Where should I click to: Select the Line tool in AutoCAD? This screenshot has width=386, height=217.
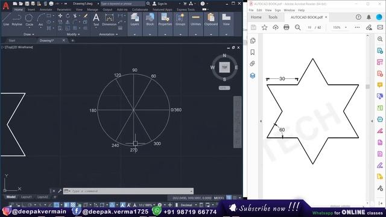6,20
